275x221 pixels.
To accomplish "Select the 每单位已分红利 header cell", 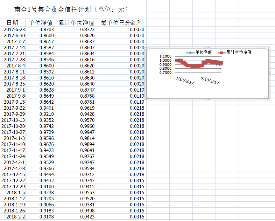I will [x=122, y=23].
